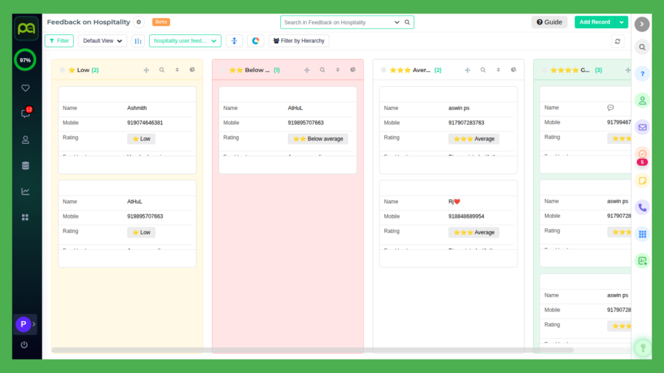Open the Add Record dropdown arrow

pyautogui.click(x=622, y=22)
